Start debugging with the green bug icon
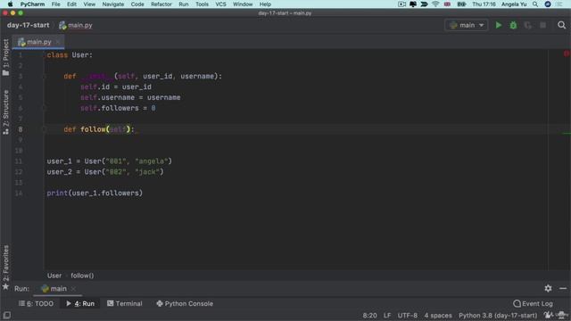This screenshot has height=321, width=571. tap(513, 25)
